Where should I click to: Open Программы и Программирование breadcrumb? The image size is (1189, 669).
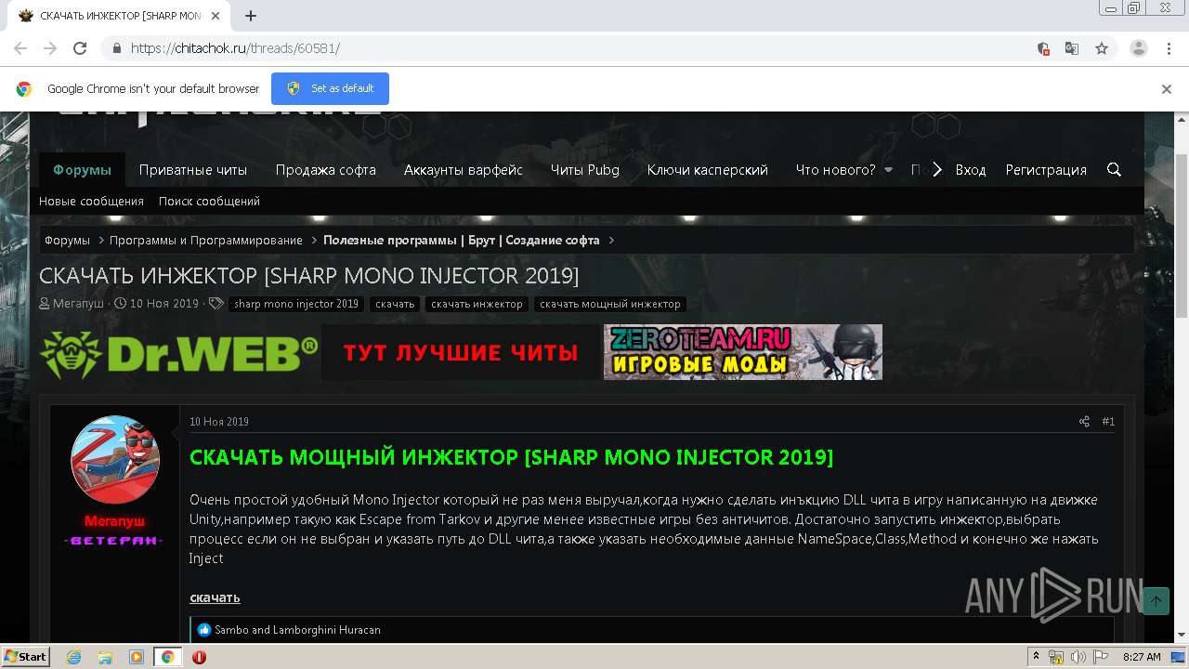click(x=206, y=240)
